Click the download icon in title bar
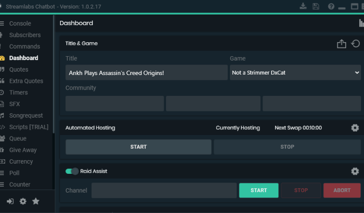 [303, 6]
